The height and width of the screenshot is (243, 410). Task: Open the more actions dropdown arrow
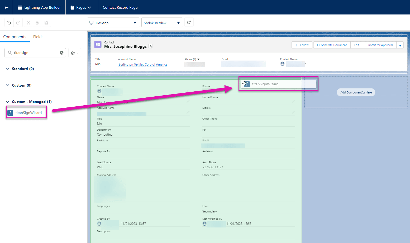[400, 45]
